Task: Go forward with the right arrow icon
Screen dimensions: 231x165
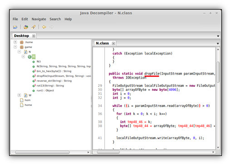Action: [51, 27]
